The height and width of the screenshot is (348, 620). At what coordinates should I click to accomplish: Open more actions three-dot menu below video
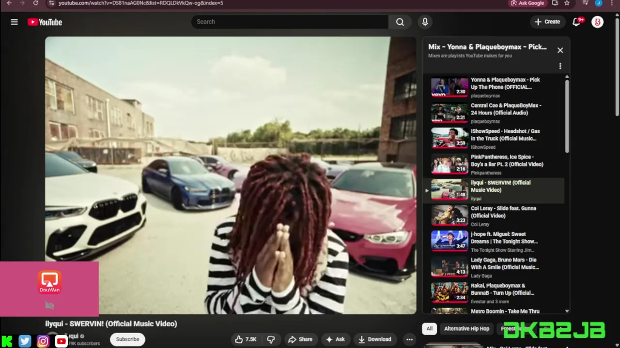[x=409, y=339]
